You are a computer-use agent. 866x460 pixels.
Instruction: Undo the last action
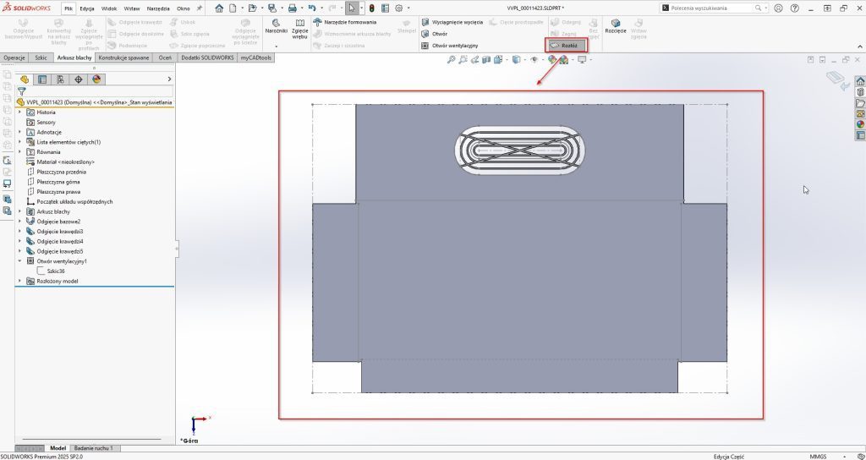312,8
